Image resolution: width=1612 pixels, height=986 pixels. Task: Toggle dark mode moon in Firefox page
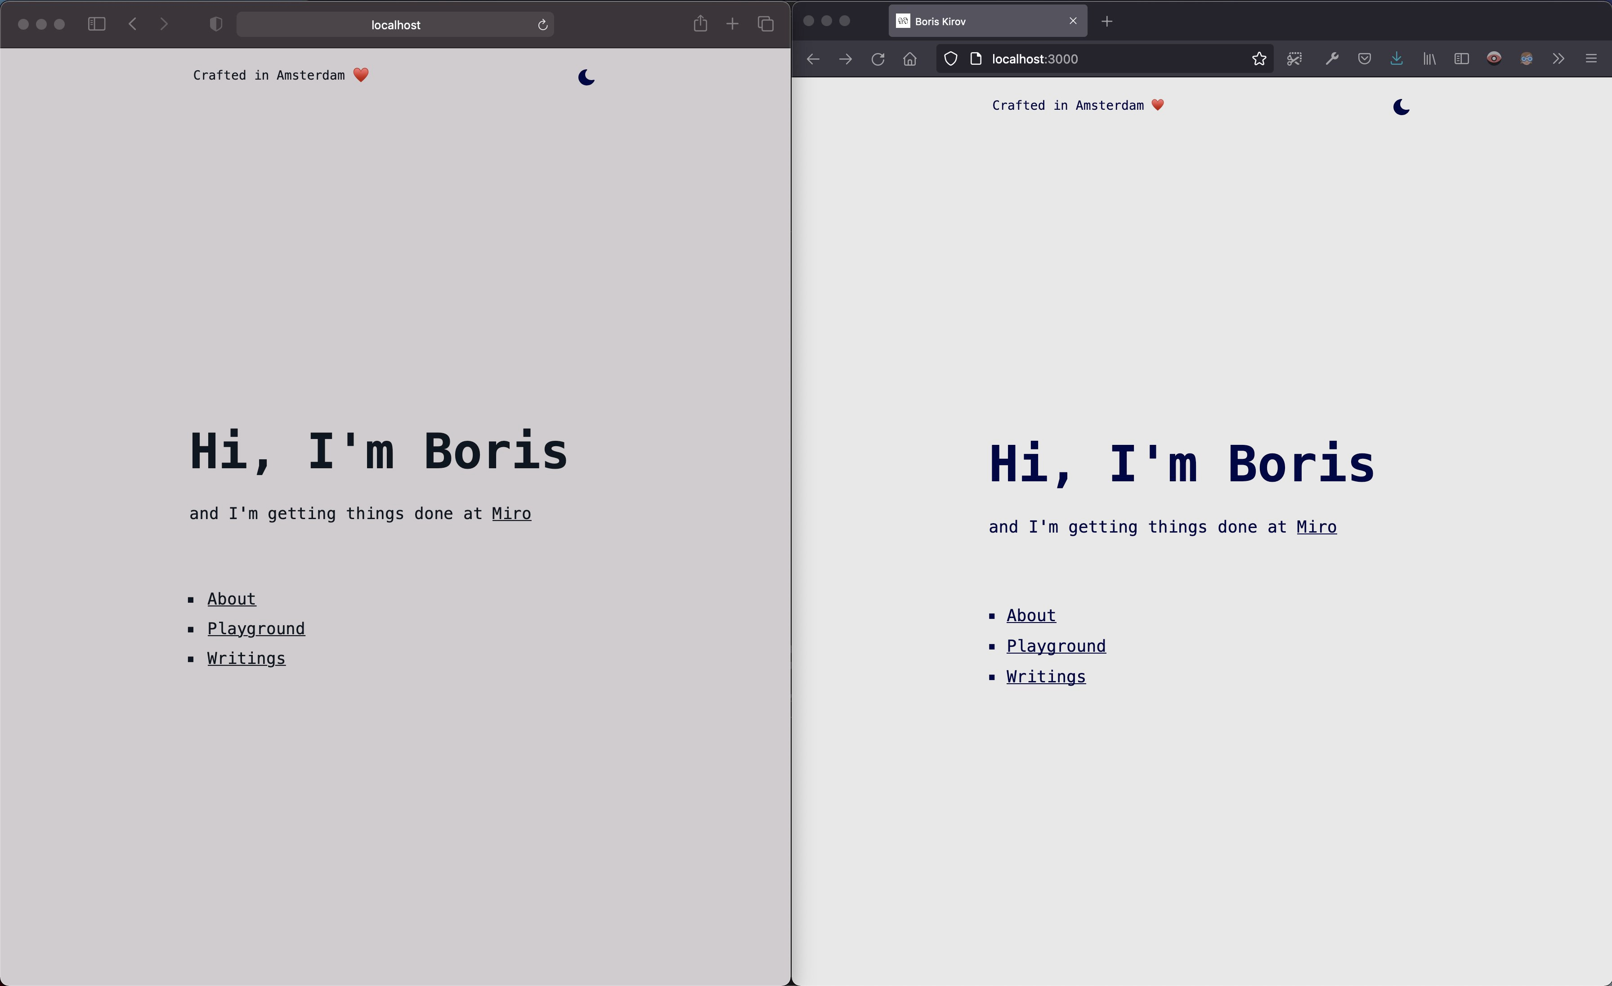pyautogui.click(x=1401, y=107)
